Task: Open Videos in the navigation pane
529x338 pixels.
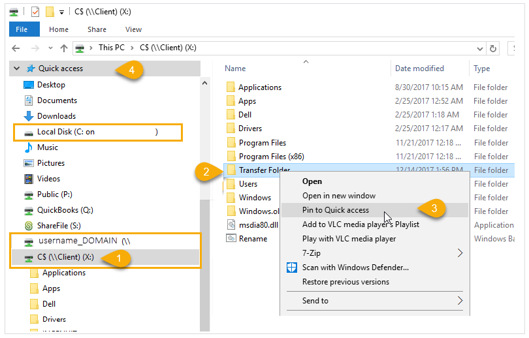Action: point(48,179)
